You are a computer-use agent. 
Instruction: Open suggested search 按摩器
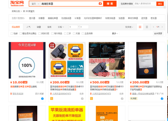42,18
